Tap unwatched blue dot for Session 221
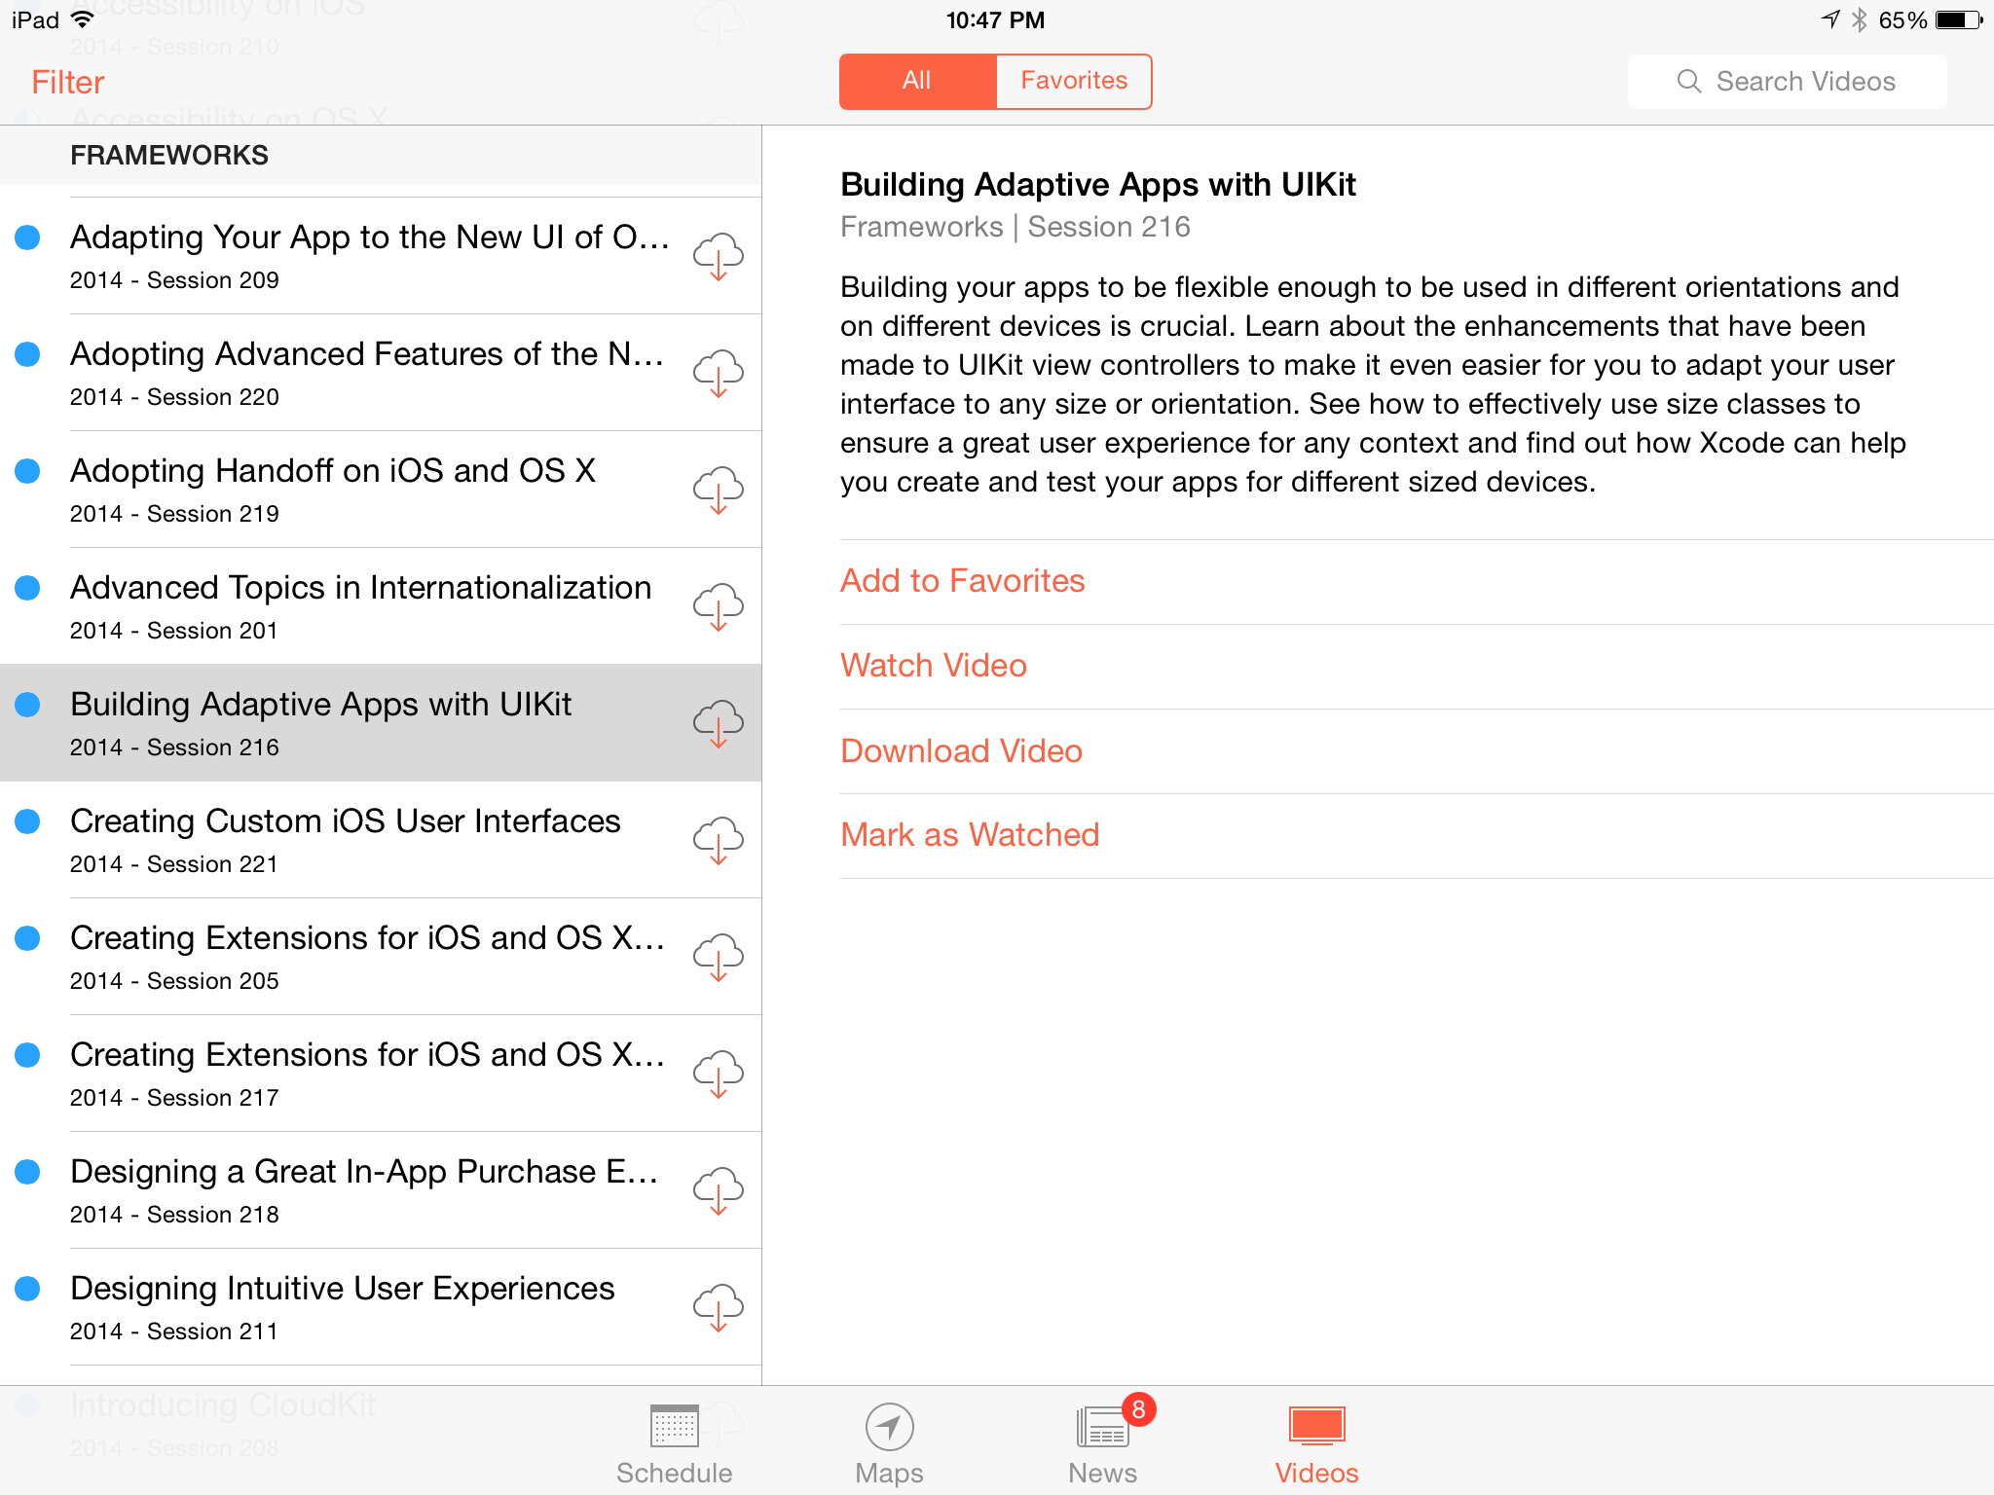Screen dimensions: 1994x1495 (x=27, y=821)
